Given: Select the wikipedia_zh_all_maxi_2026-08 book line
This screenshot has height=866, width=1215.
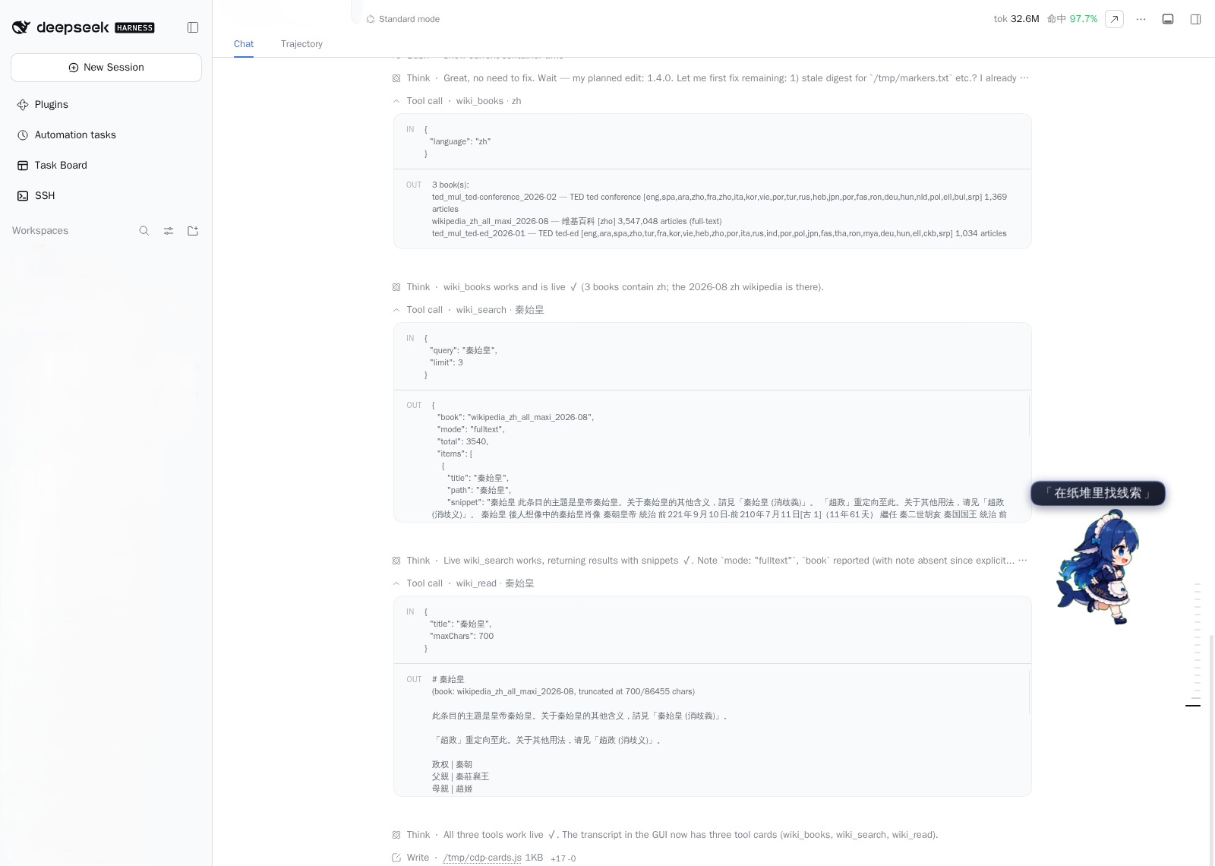Looking at the screenshot, I should tap(577, 222).
